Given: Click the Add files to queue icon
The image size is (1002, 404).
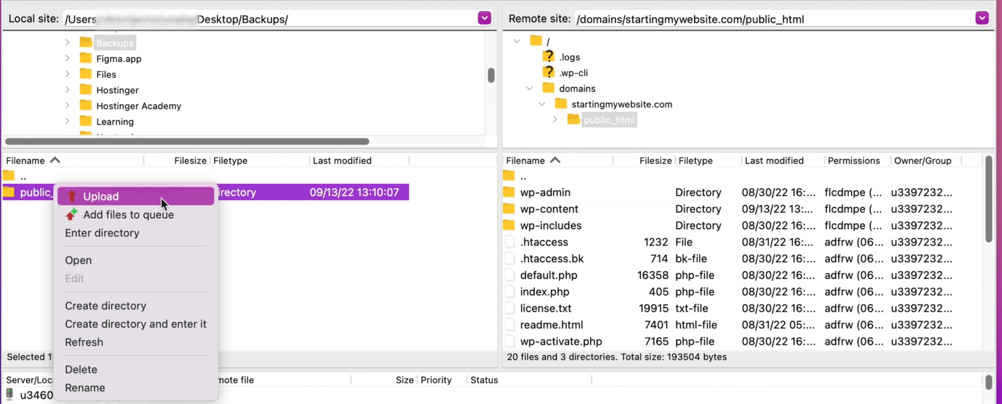Looking at the screenshot, I should click(x=71, y=215).
